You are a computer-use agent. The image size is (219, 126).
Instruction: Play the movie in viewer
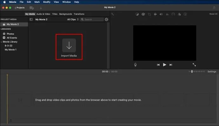coord(164,65)
